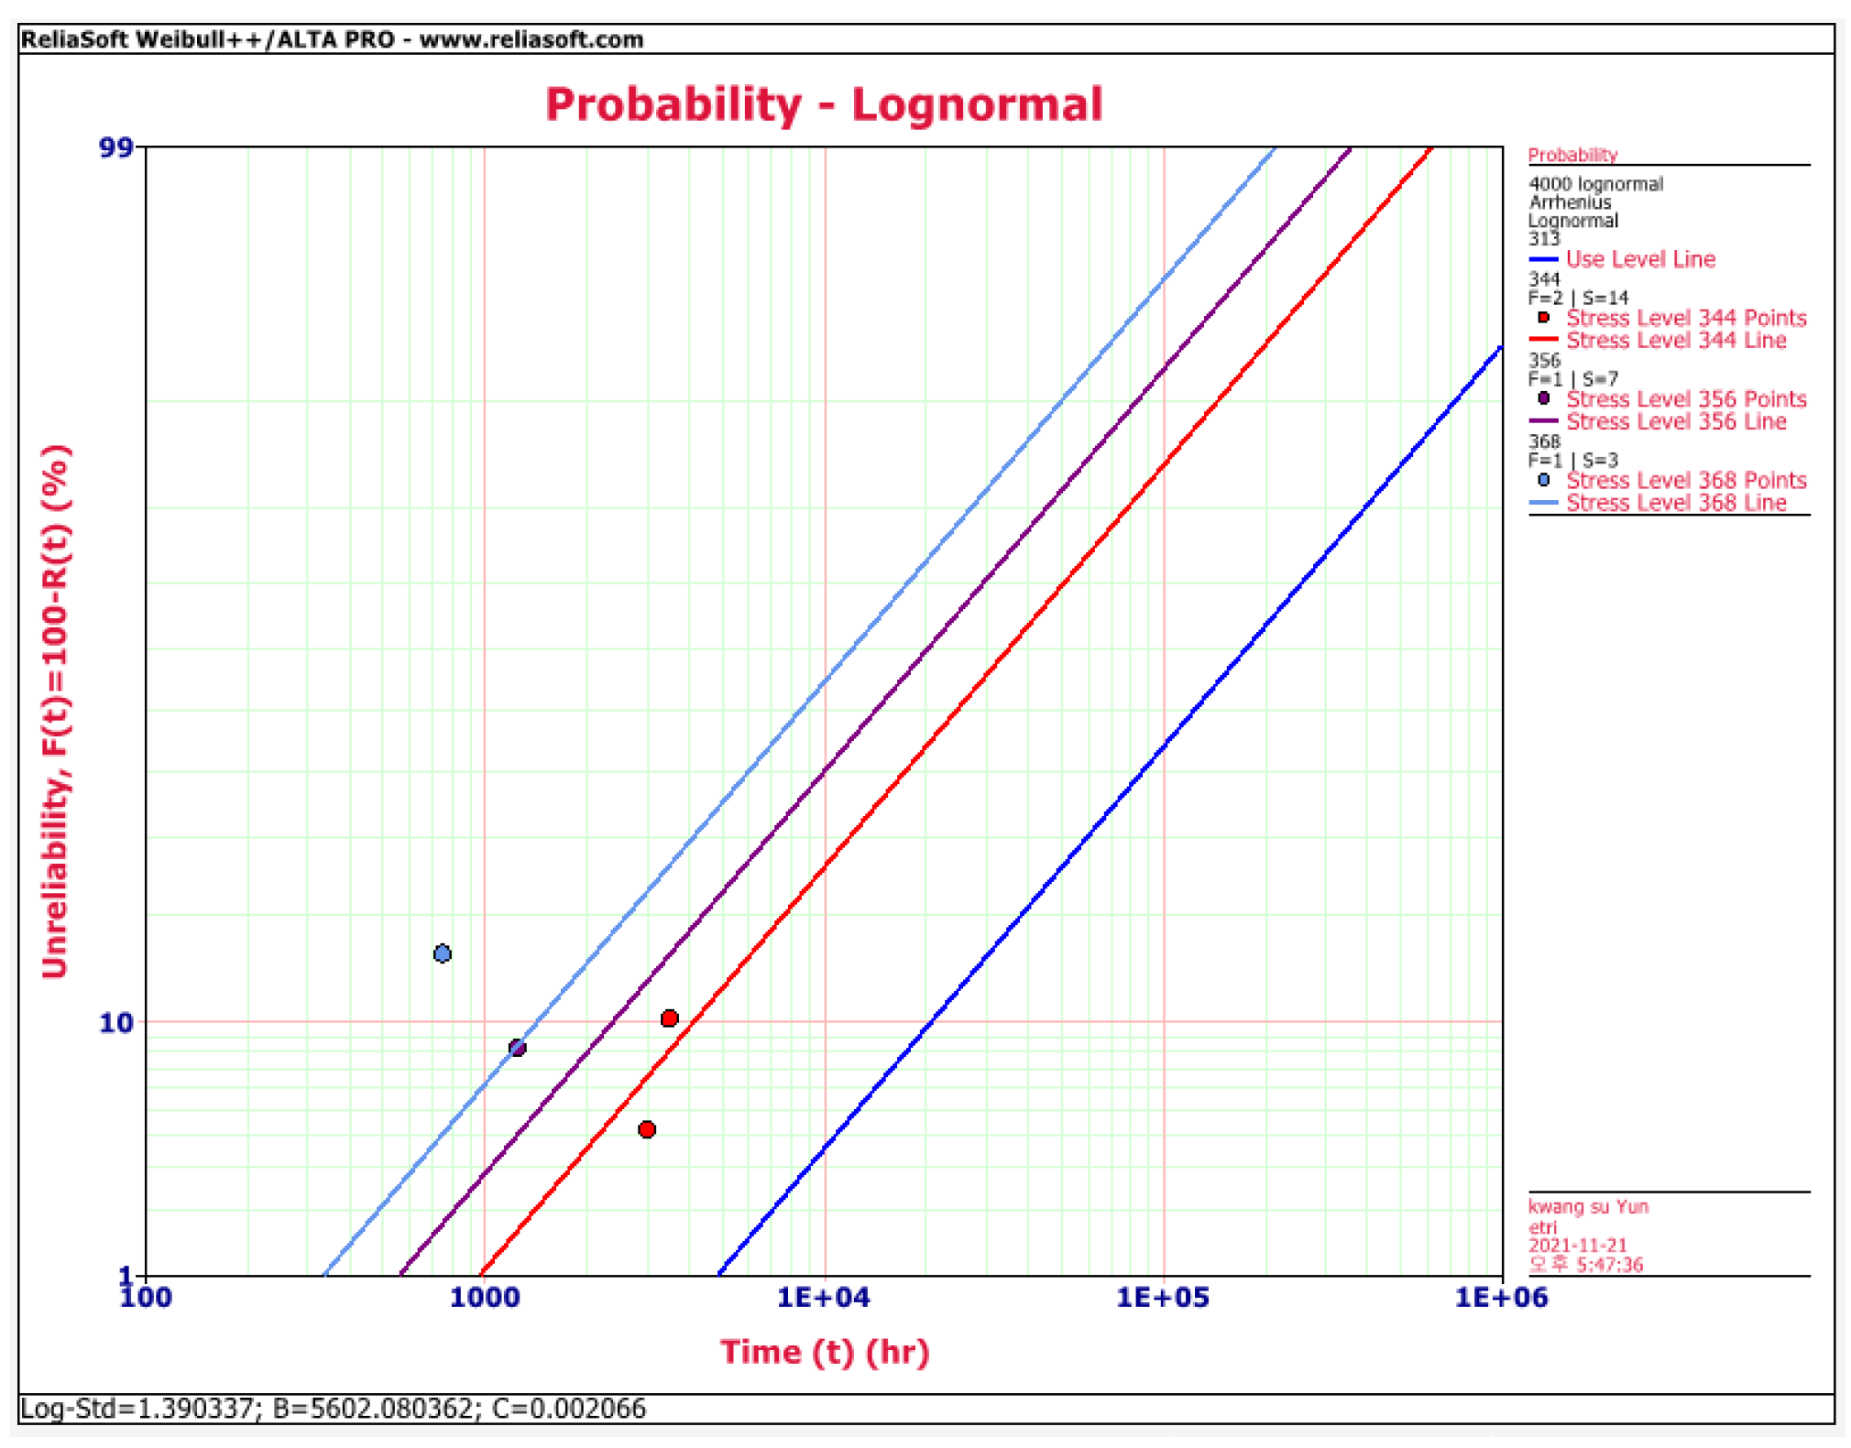Click the Log-Std parameters text in footer
Image resolution: width=1851 pixels, height=1448 pixels.
click(x=333, y=1408)
